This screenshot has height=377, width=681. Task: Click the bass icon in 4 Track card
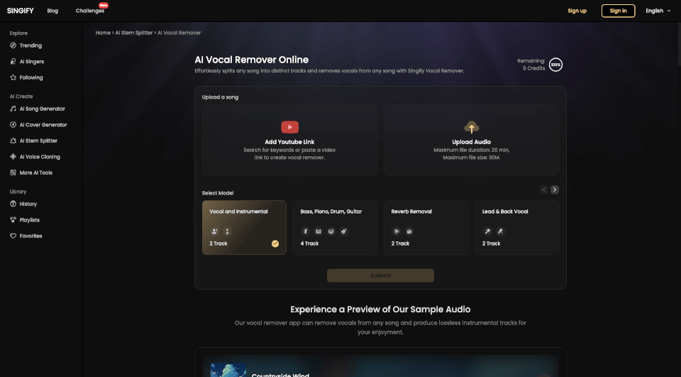305,231
